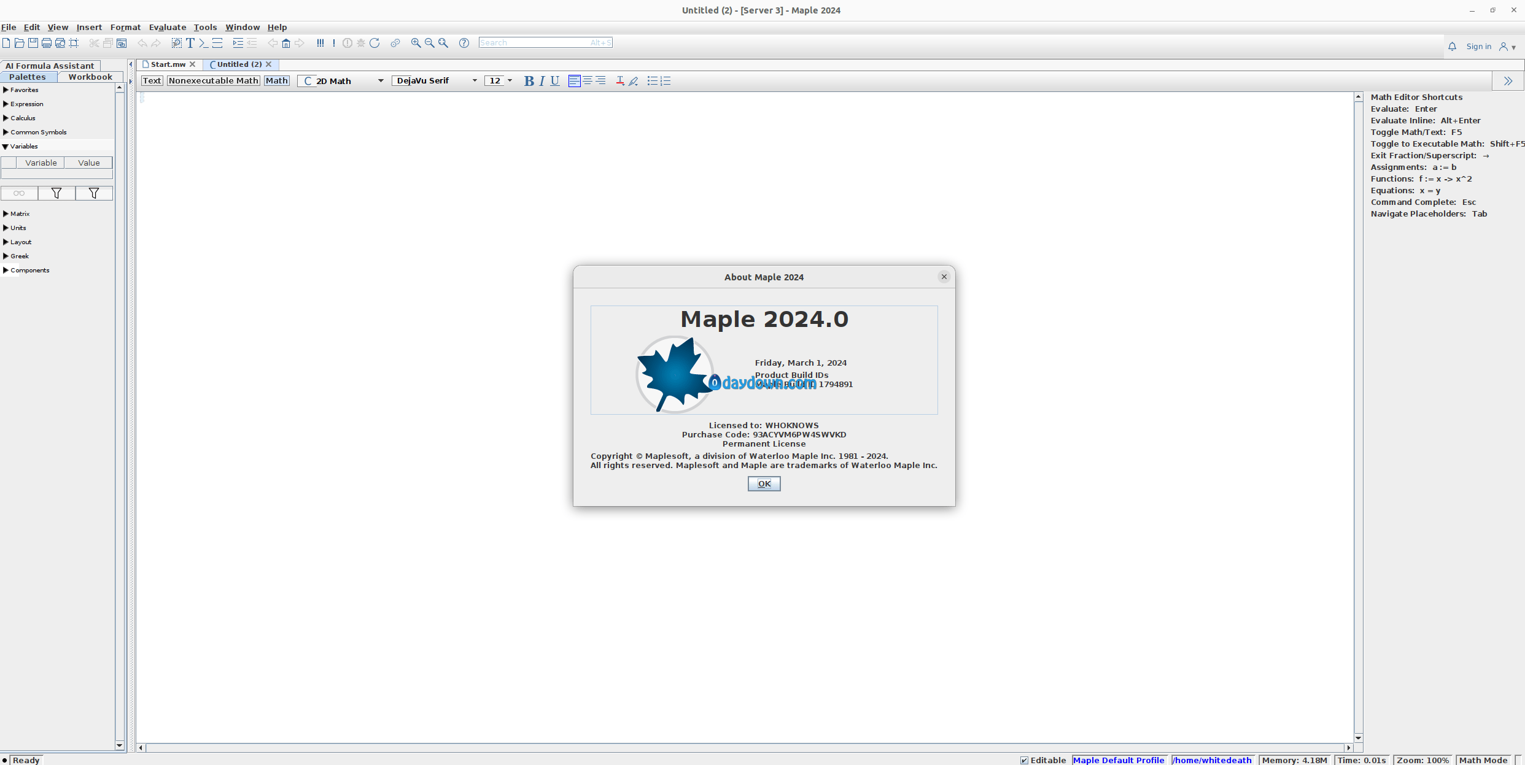Screen dimensions: 1525x765
Task: Click the notification bell icon
Action: (1452, 47)
